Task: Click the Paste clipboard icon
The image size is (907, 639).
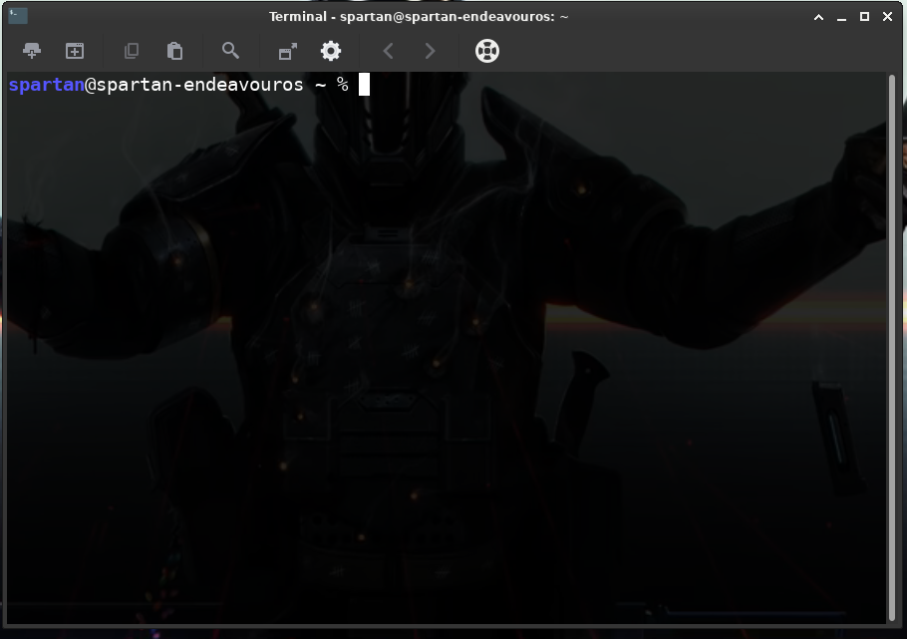Action: point(174,51)
